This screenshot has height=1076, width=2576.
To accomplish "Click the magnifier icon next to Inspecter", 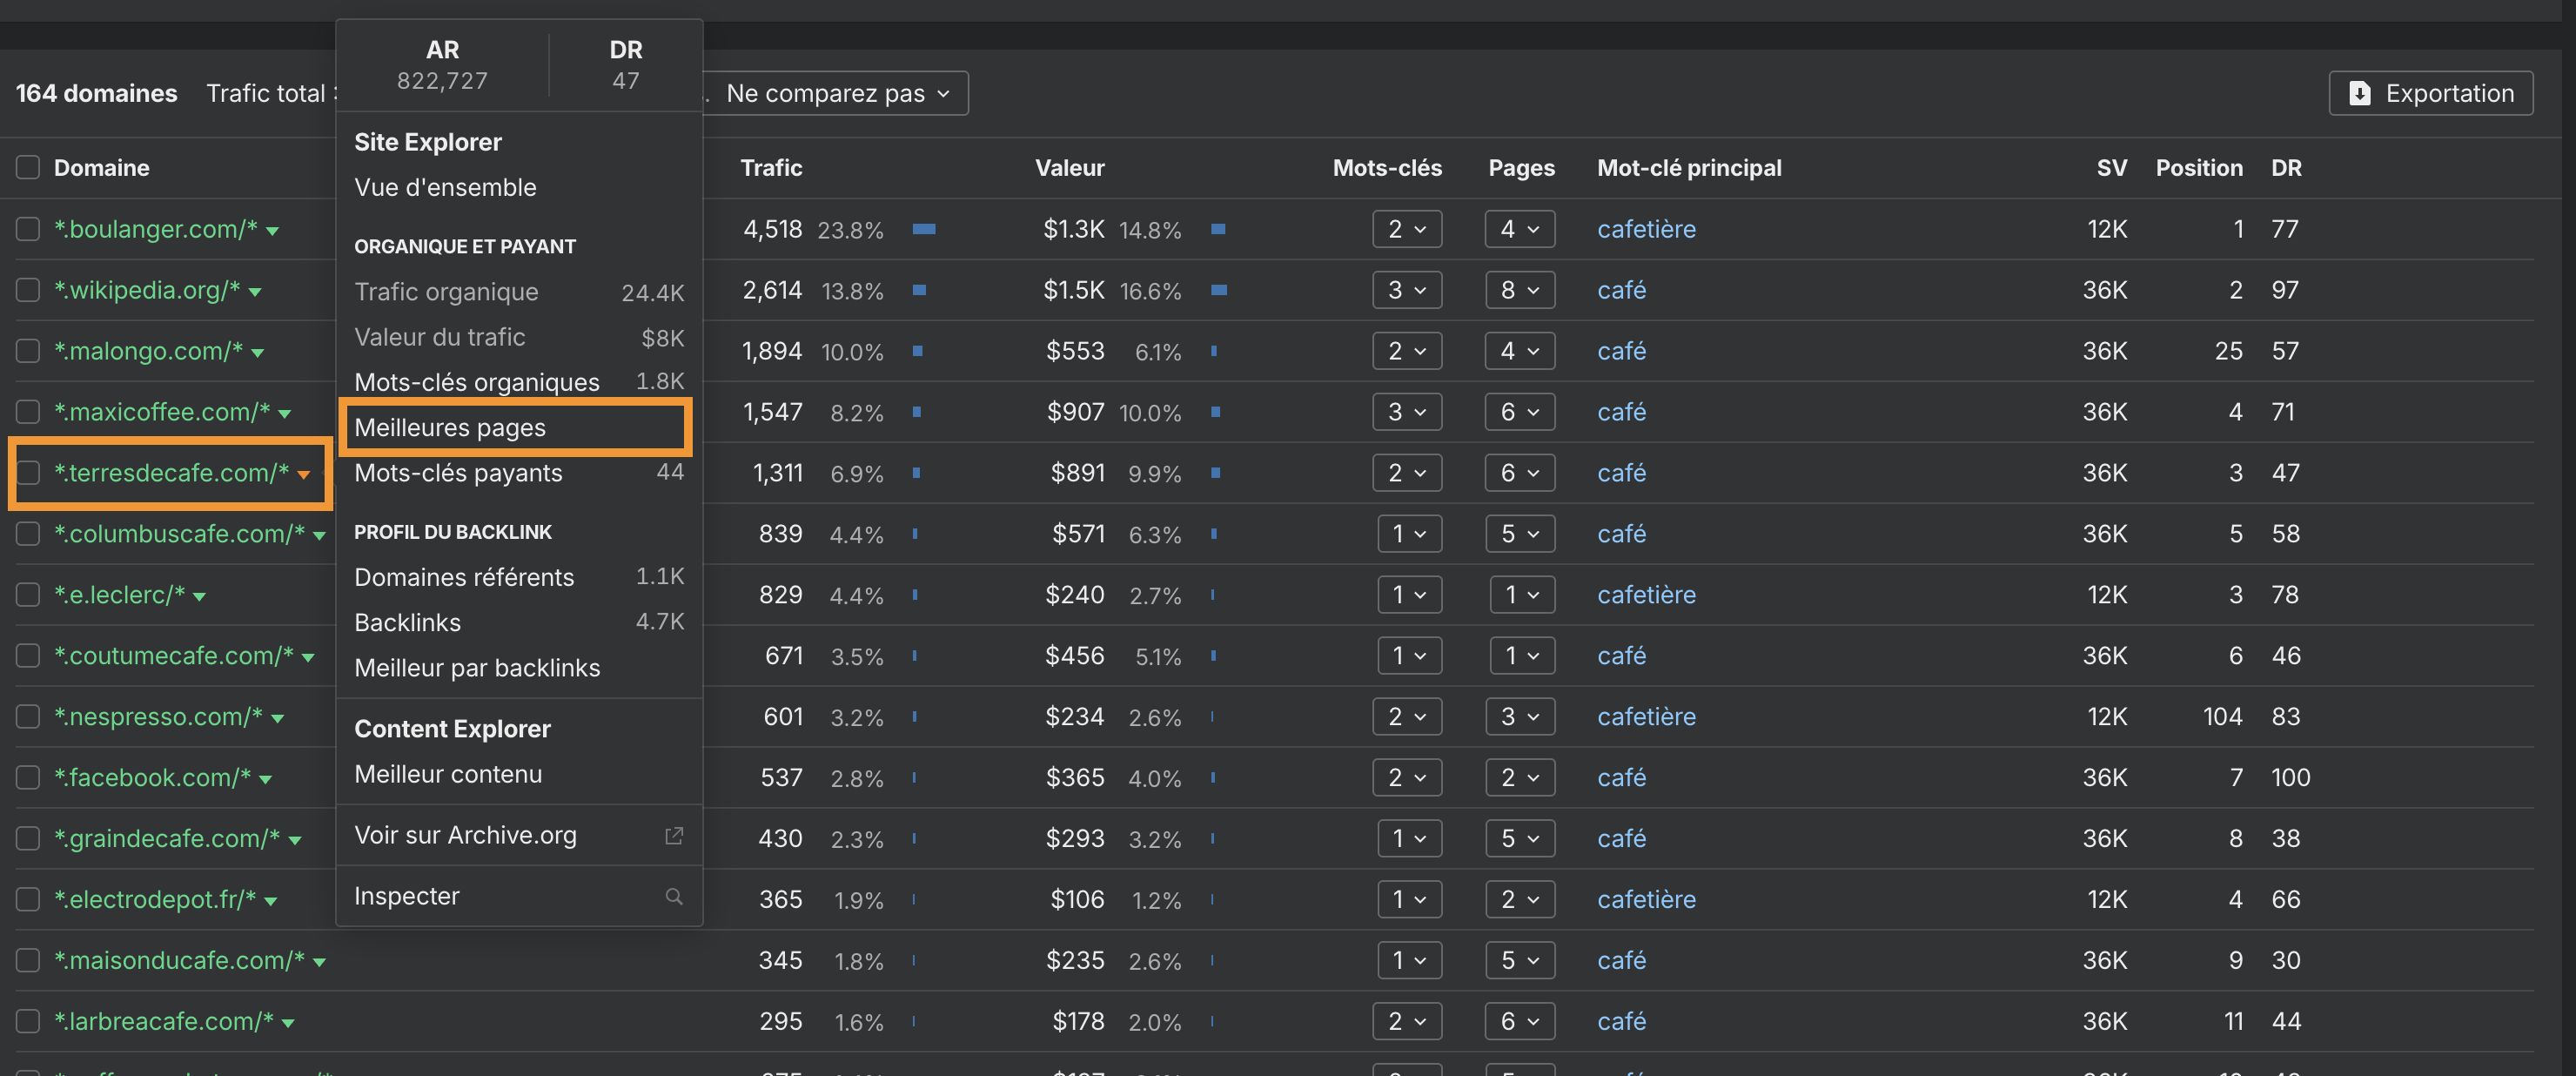I will click(675, 896).
